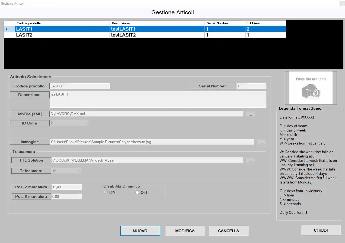
Task: Select the OFF radio for Disabilita Dinamico
Action: click(137, 192)
